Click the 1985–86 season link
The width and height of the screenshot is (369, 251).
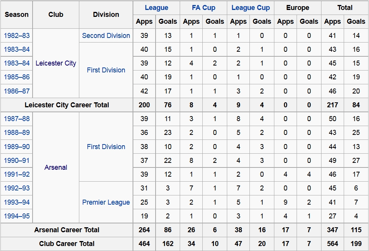click(x=17, y=77)
